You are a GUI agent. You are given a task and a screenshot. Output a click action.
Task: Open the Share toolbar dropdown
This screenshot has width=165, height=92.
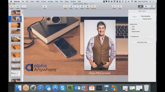pos(114,6)
